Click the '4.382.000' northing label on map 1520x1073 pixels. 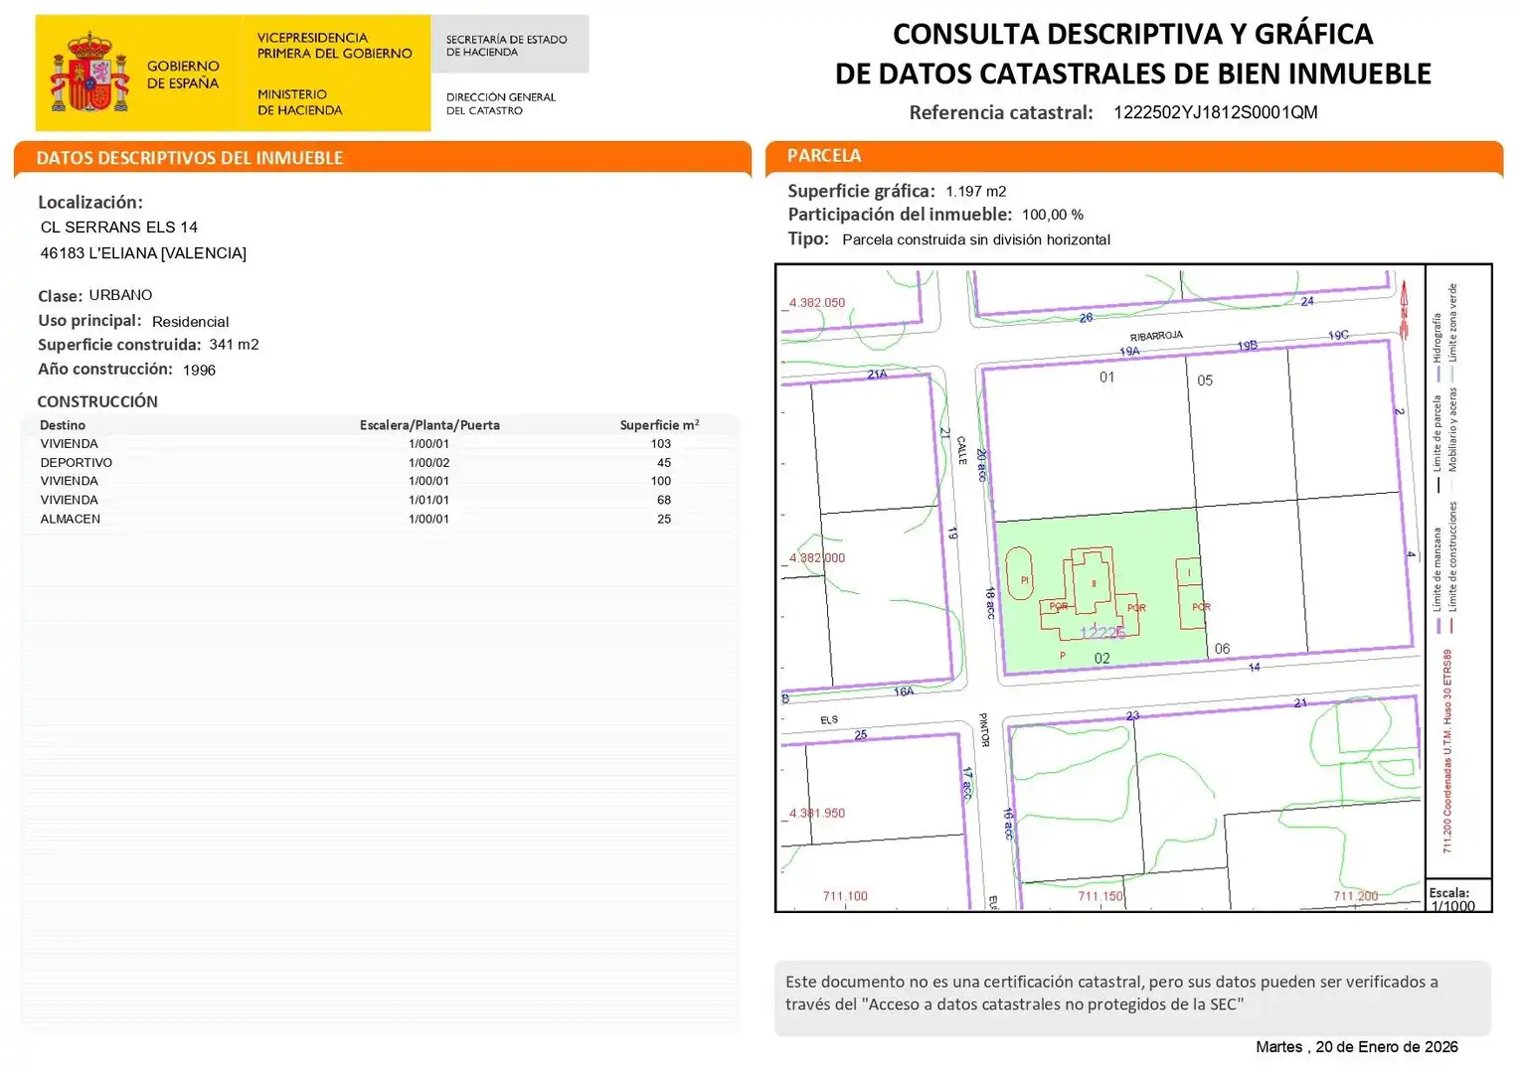tap(817, 558)
